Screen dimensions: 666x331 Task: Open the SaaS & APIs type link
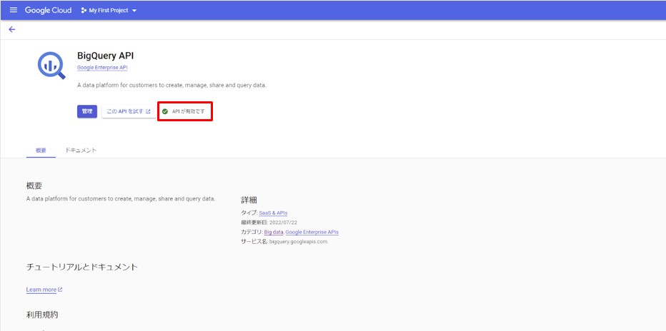point(273,213)
